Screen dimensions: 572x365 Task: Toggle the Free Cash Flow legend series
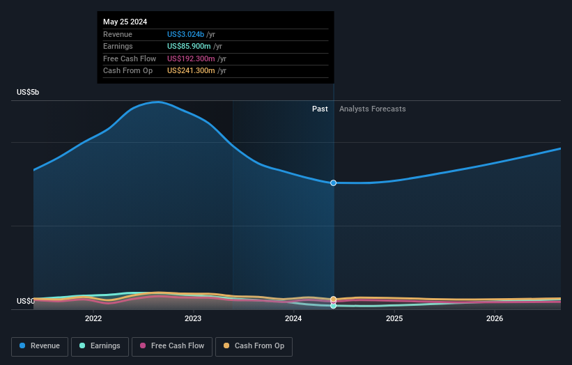(172, 346)
